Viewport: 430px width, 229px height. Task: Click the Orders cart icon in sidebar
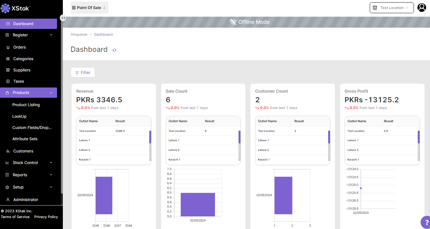[8, 47]
